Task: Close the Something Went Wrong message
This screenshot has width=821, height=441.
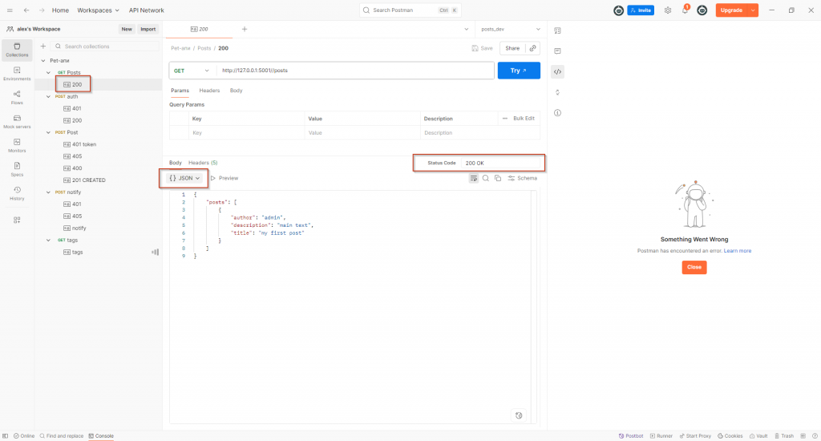Action: pos(694,267)
